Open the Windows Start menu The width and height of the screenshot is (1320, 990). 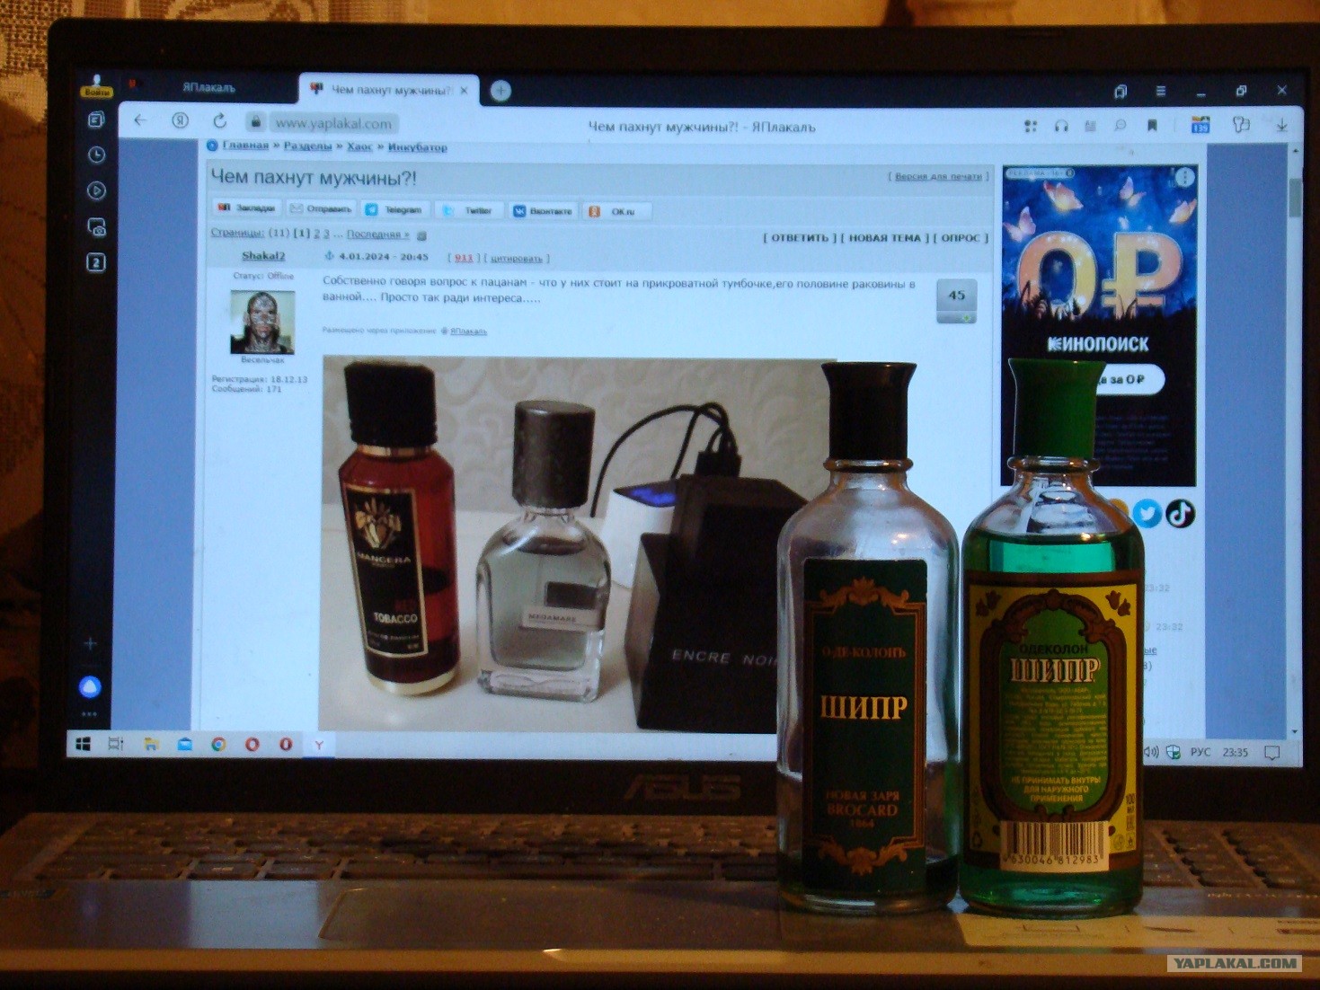tap(83, 744)
